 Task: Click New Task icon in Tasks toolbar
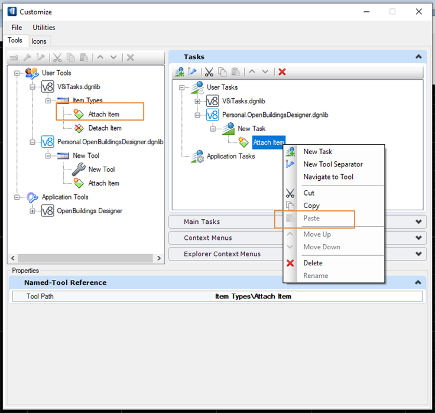[x=180, y=72]
